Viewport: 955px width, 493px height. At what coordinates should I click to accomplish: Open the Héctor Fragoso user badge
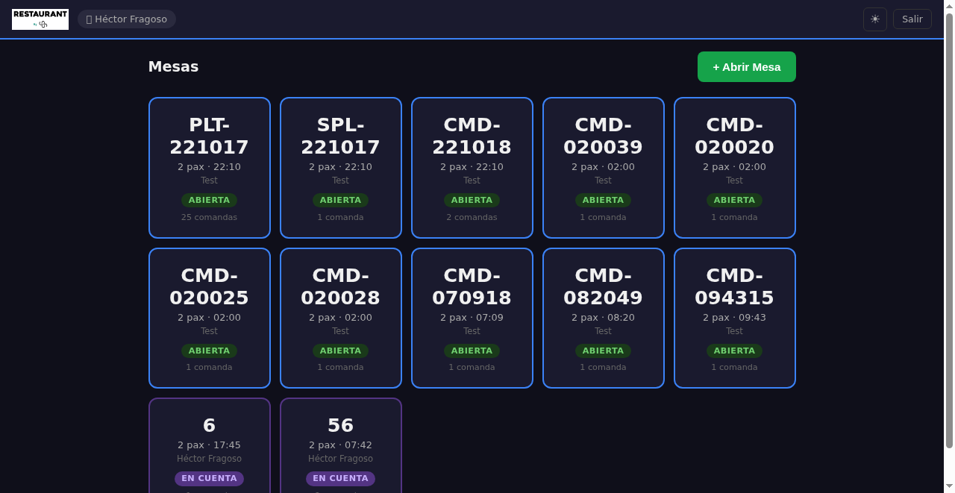[x=127, y=19]
